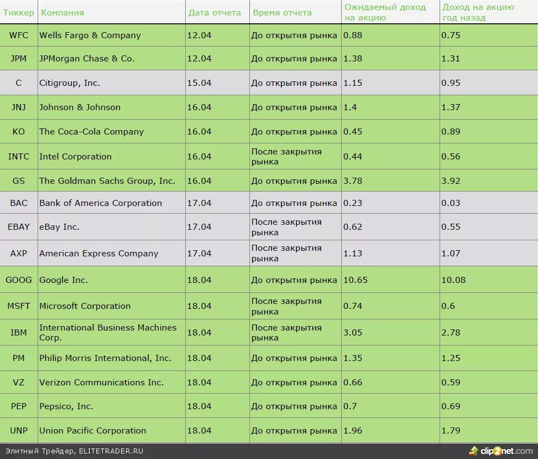Select the WFC ticker cell

click(19, 35)
